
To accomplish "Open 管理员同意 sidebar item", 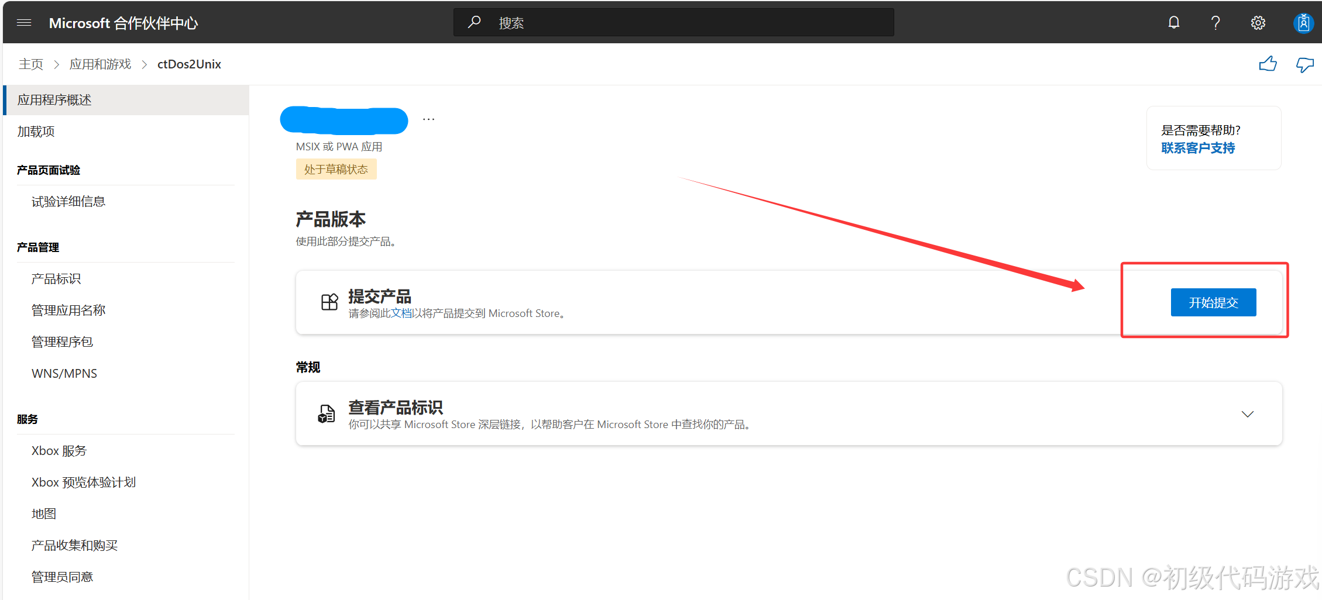I will click(x=62, y=577).
